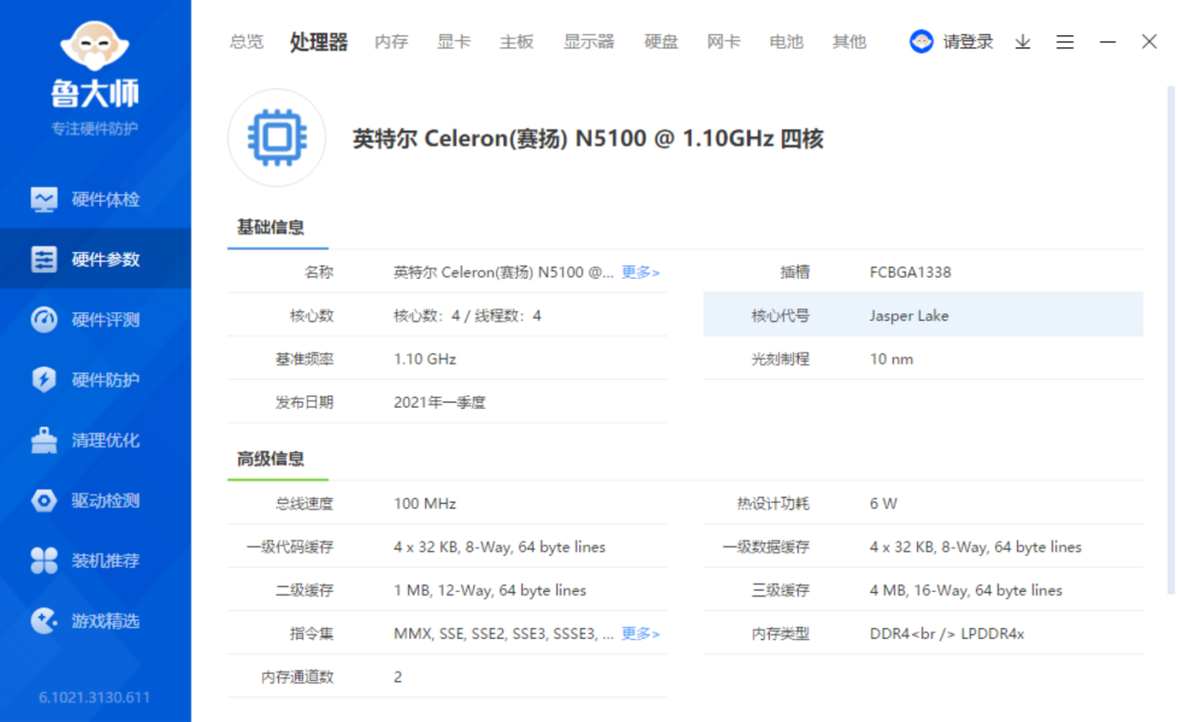Open 硬件评测 from the sidebar
The width and height of the screenshot is (1178, 722).
pos(93,319)
